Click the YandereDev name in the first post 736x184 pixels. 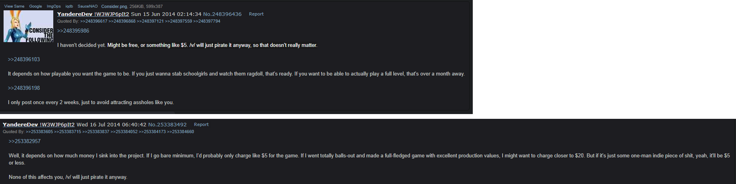[x=75, y=14]
